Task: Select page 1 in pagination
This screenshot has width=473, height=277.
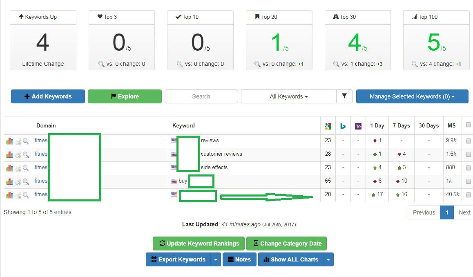Action: (447, 212)
